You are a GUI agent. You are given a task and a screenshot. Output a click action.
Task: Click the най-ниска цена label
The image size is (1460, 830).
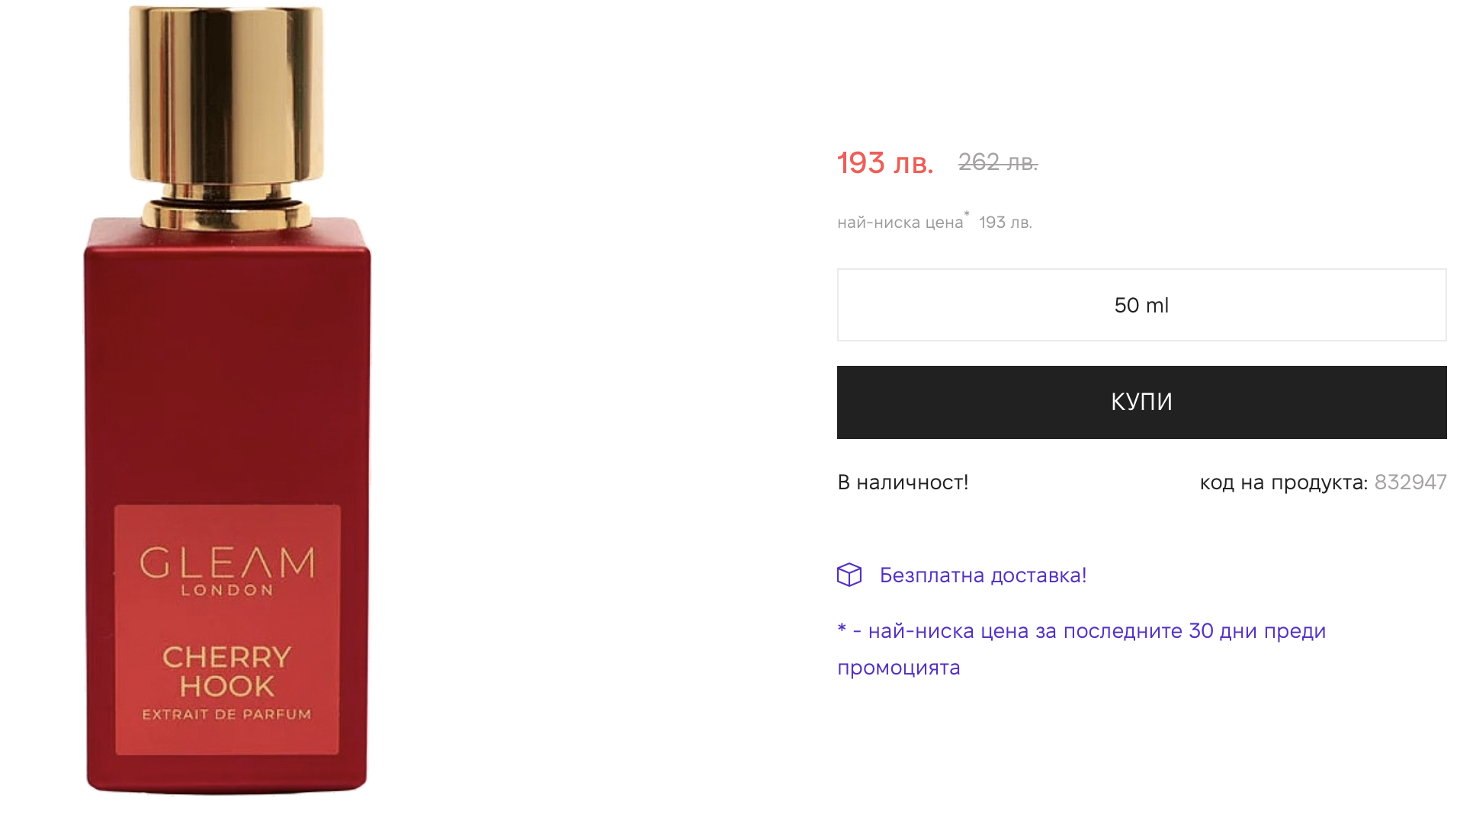[x=900, y=223]
